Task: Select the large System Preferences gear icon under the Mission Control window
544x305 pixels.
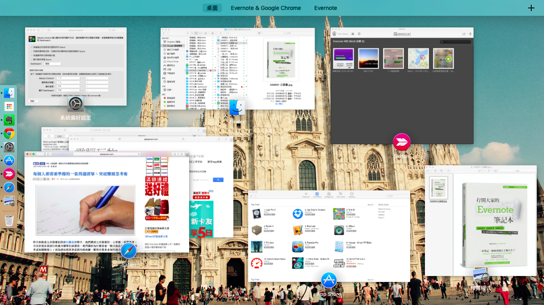Action: click(x=76, y=104)
